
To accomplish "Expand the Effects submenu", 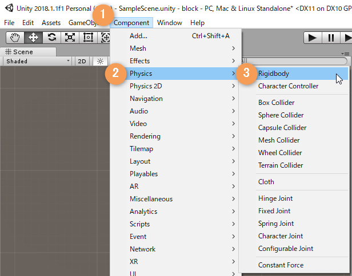I will click(x=176, y=61).
